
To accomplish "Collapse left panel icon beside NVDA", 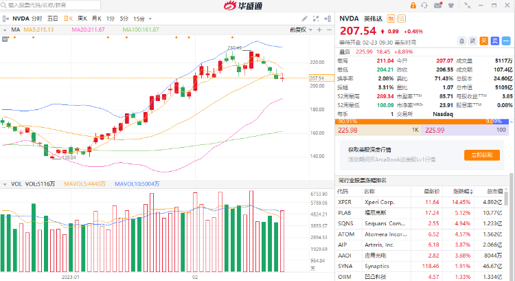I will tap(5, 19).
